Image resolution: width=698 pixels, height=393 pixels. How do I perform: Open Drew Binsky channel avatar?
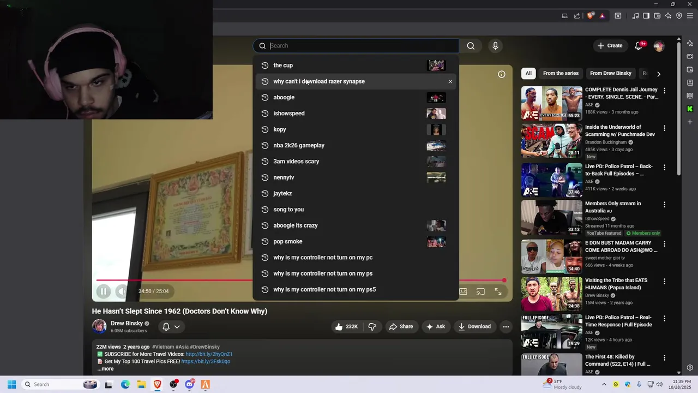coord(99,326)
